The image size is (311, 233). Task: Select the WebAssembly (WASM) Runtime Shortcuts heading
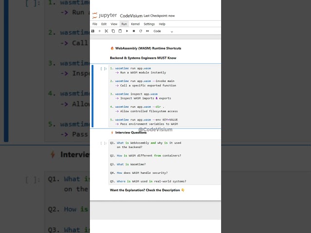[x=146, y=49]
